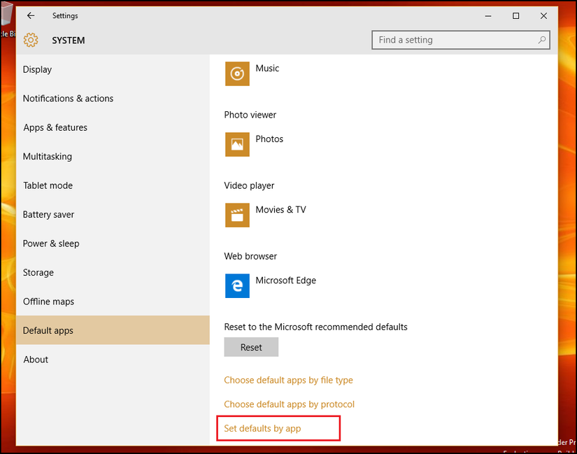Screen dimensions: 577x454
Task: Click the Photos app icon
Action: pos(237,144)
